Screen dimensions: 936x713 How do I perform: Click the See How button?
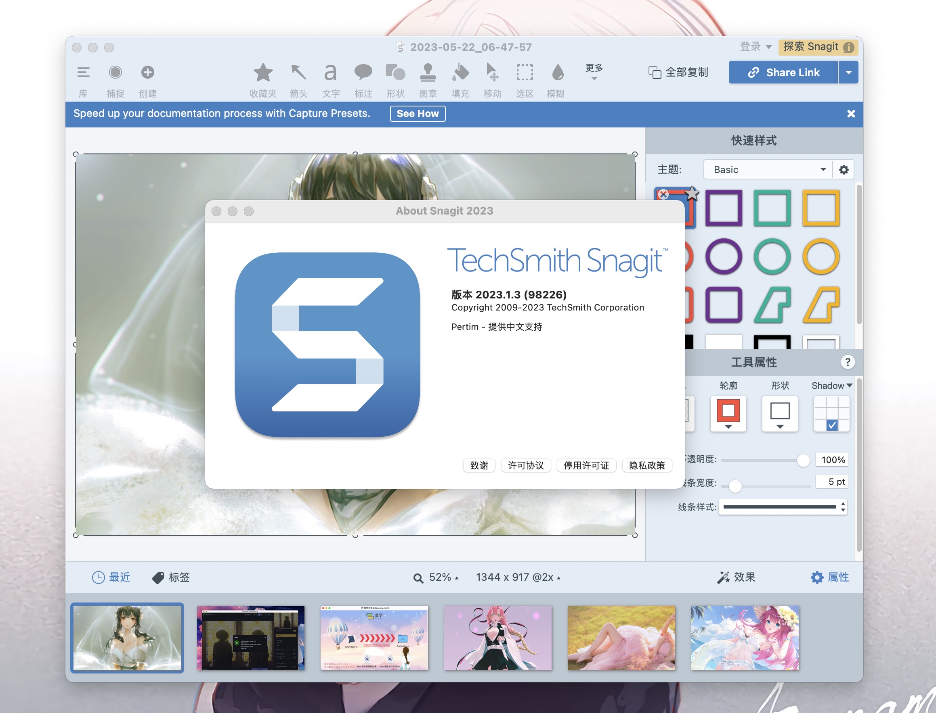(418, 114)
